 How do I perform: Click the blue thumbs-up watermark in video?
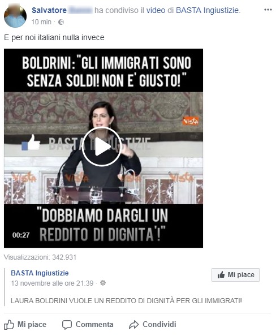click(31, 143)
